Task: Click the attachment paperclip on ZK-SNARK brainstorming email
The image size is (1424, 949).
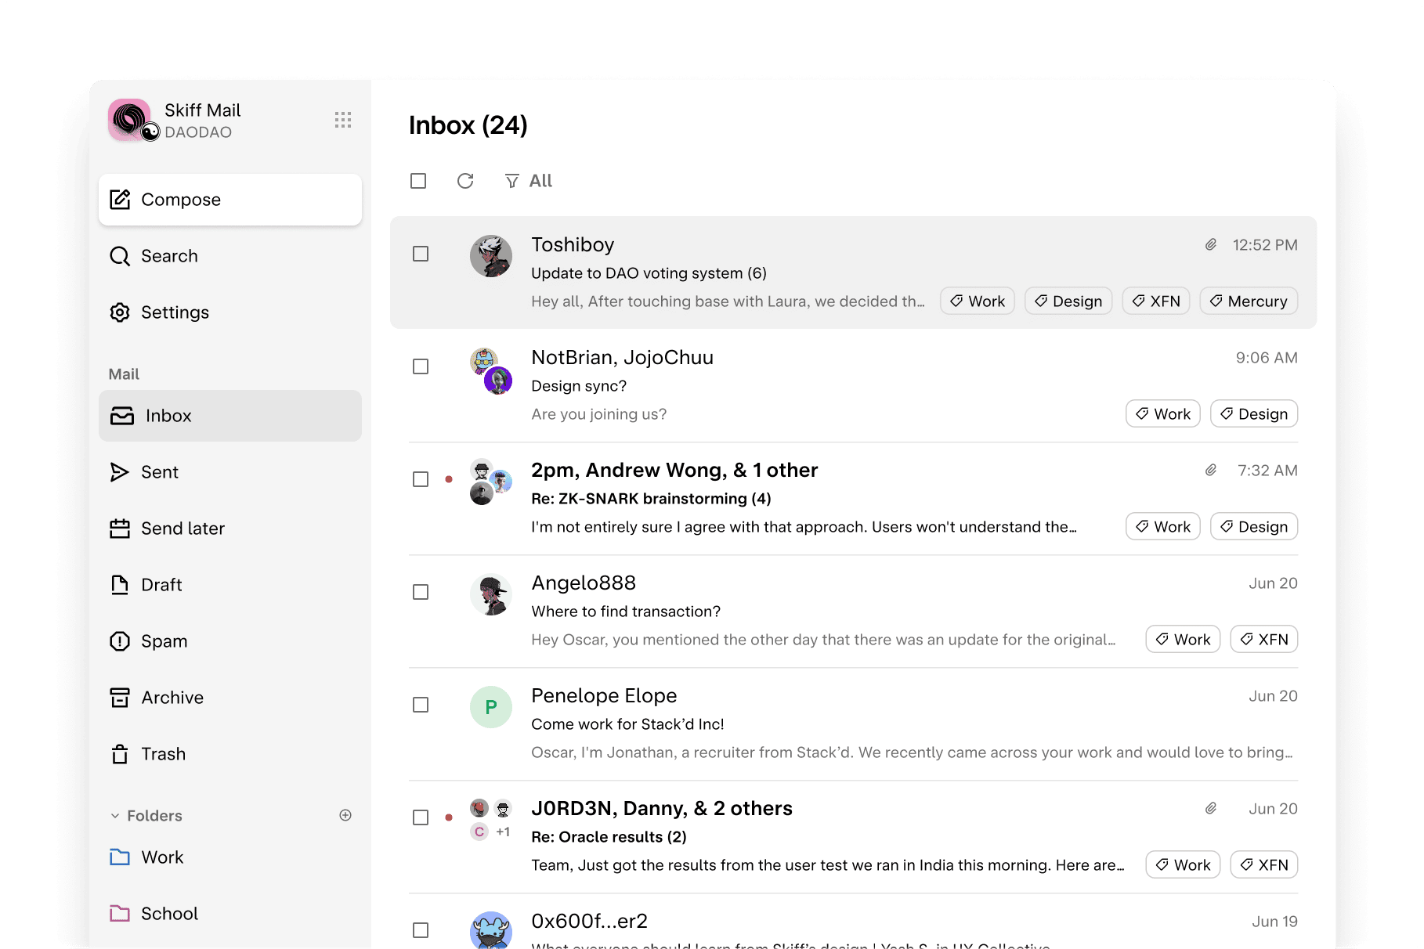Action: click(x=1211, y=471)
